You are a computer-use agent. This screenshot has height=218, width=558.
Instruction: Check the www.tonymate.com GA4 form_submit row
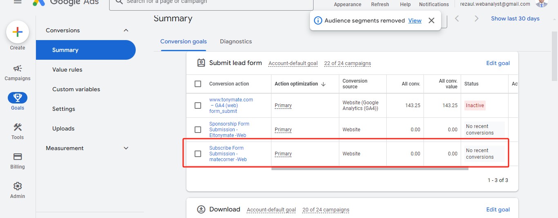[198, 106]
